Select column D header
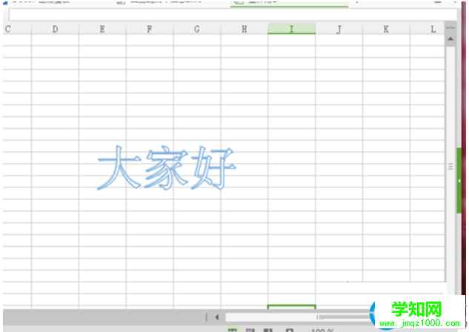The height and width of the screenshot is (332, 469). point(55,29)
